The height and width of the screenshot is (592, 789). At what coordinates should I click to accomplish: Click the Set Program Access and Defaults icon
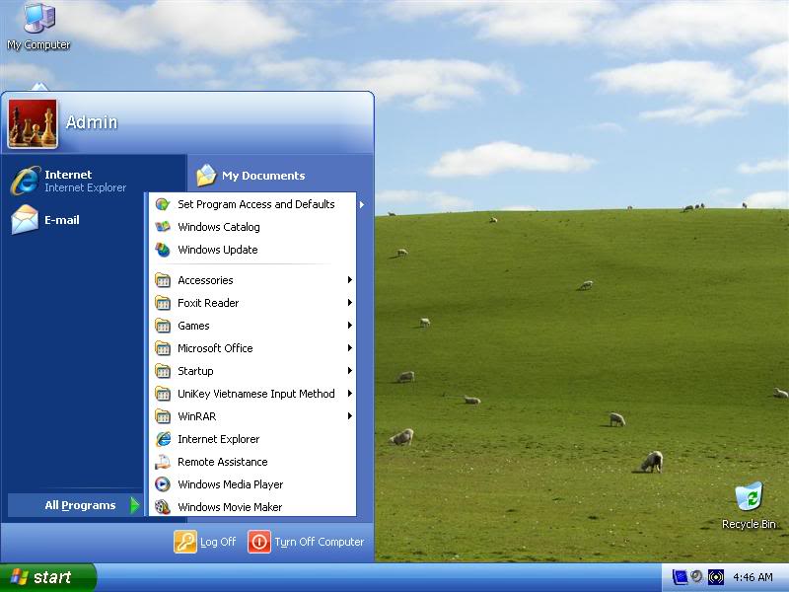[163, 204]
